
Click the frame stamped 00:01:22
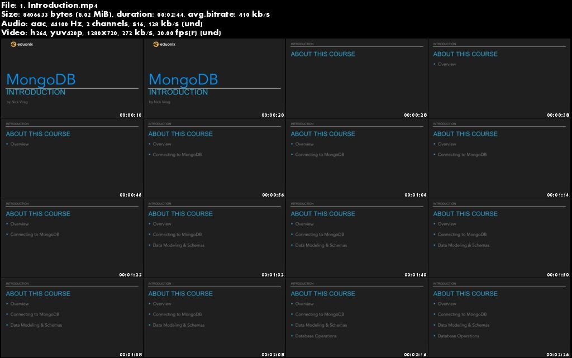pos(72,238)
